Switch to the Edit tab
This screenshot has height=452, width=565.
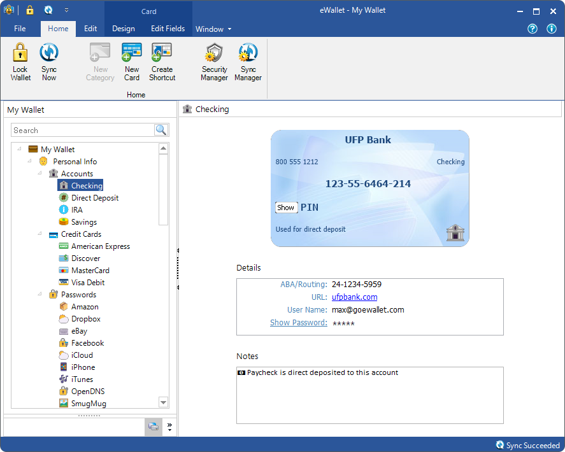pos(90,29)
